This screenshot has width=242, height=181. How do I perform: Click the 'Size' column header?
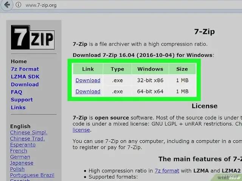pos(182,69)
